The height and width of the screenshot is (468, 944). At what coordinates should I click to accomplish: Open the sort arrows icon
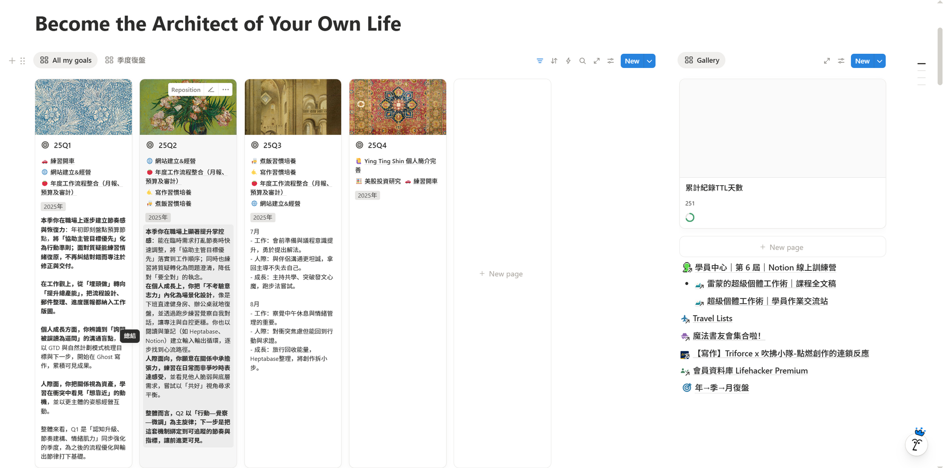tap(554, 61)
